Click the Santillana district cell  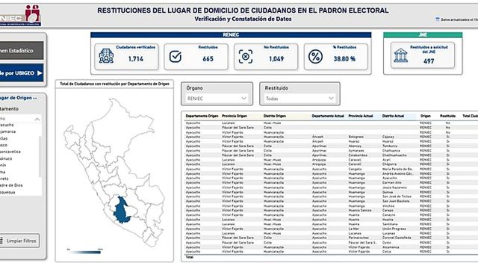coord(390,224)
